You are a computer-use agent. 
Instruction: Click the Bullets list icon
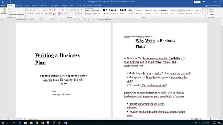point(59,10)
